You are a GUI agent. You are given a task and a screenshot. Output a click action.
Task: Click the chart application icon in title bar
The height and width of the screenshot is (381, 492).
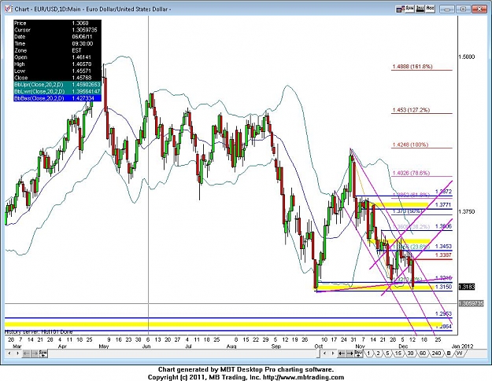(9, 9)
